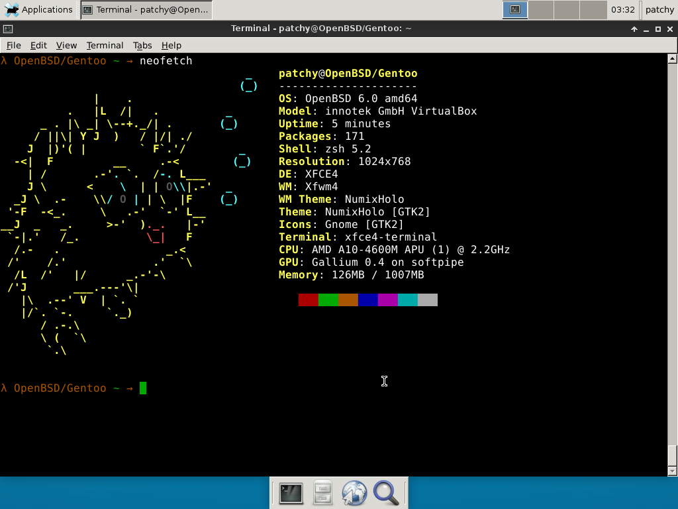
Task: Click the Terminal taskbar window button
Action: click(146, 9)
